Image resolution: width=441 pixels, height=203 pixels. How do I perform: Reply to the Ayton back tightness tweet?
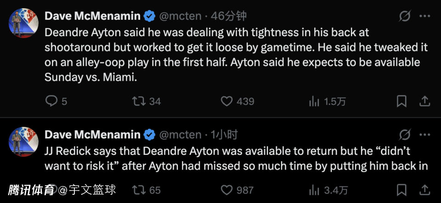(x=51, y=101)
